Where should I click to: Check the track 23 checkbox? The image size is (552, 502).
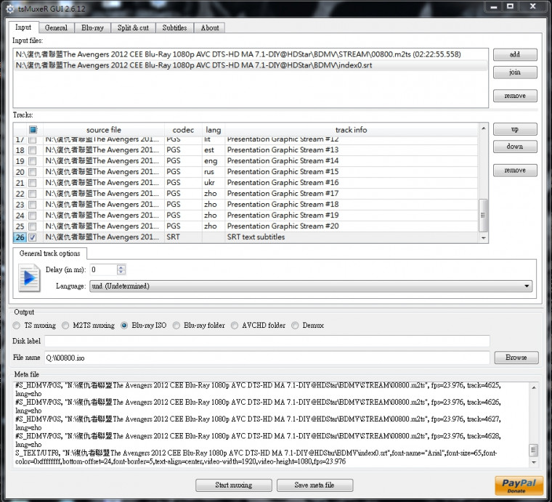(x=33, y=205)
